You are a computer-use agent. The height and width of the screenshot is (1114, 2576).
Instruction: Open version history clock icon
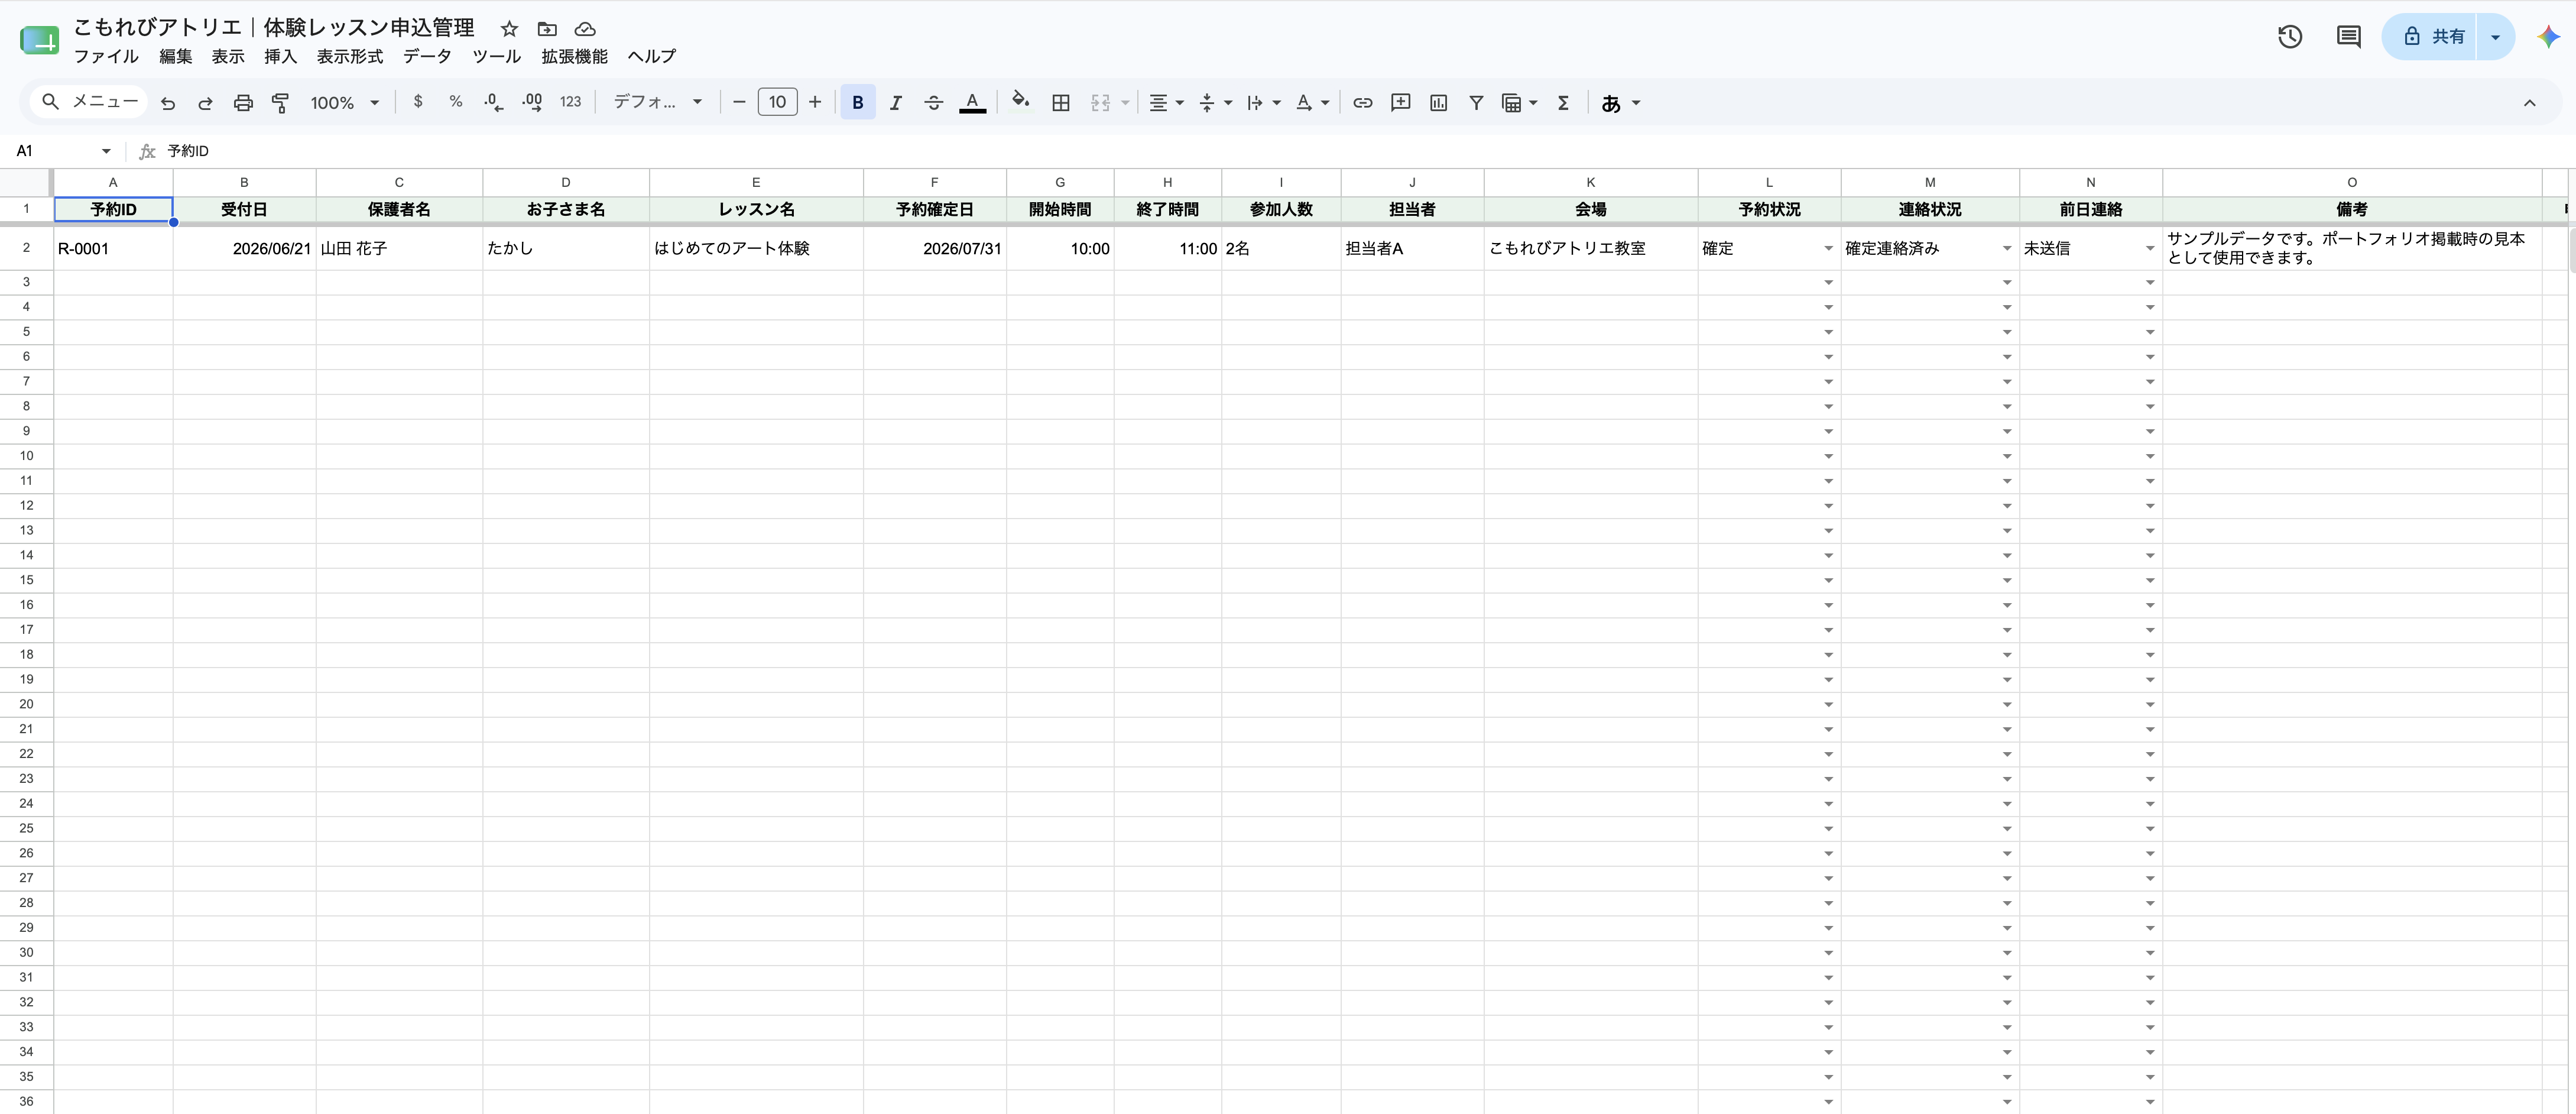[2290, 37]
